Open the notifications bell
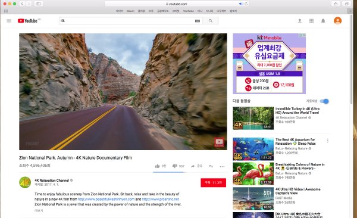Viewport: 357px width, 218px height. 323,21
